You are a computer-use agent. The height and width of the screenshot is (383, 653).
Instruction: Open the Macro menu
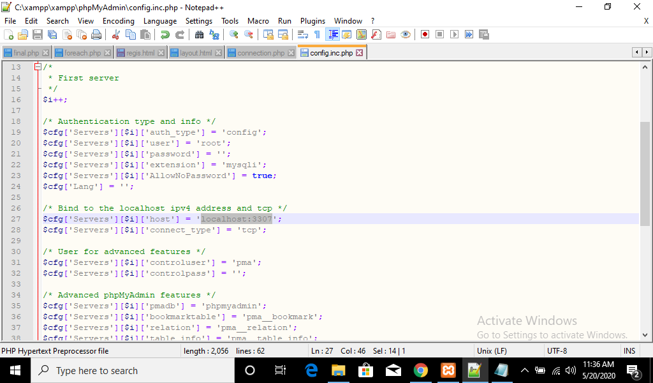(x=258, y=21)
